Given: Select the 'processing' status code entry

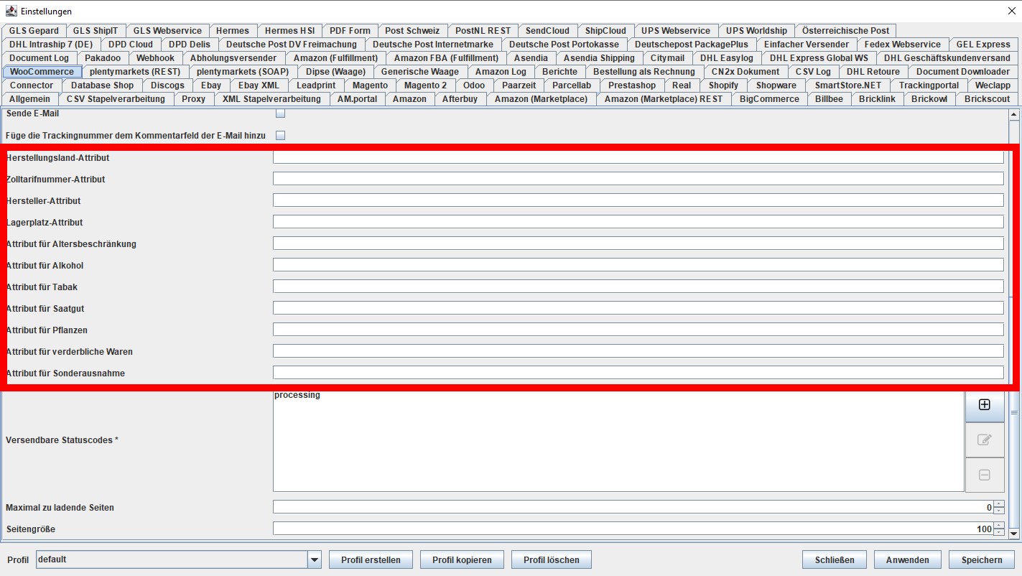Looking at the screenshot, I should [x=297, y=395].
